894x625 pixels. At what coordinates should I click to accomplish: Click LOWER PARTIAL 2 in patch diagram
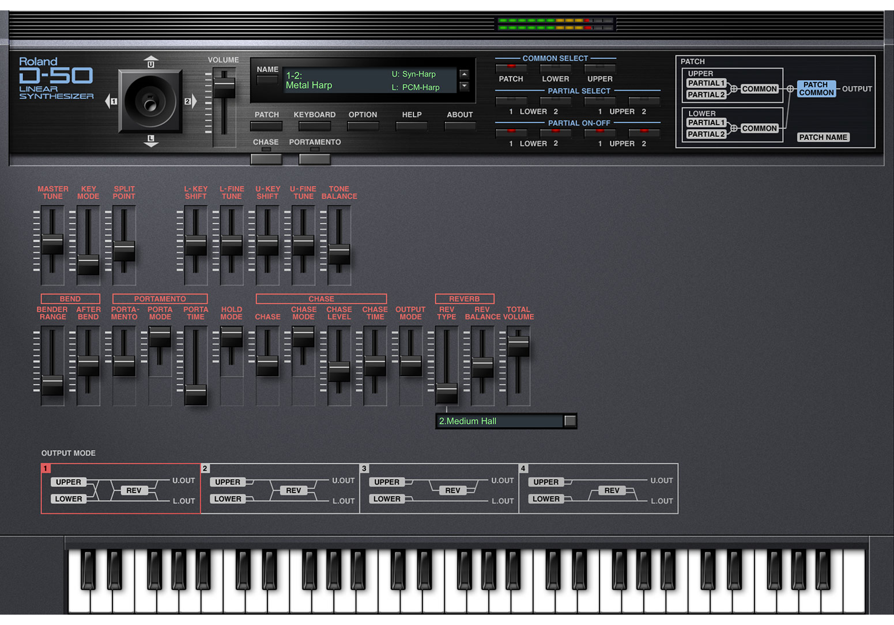pyautogui.click(x=706, y=134)
